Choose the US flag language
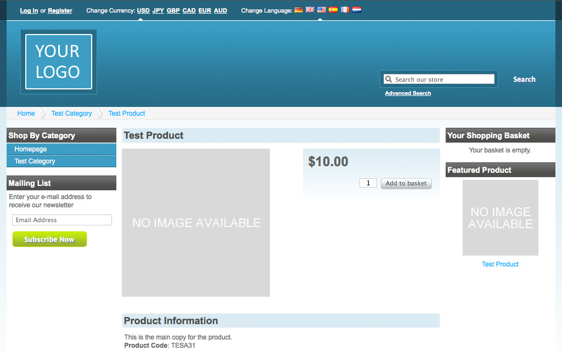Viewport: 562px width, 351px height. (322, 10)
